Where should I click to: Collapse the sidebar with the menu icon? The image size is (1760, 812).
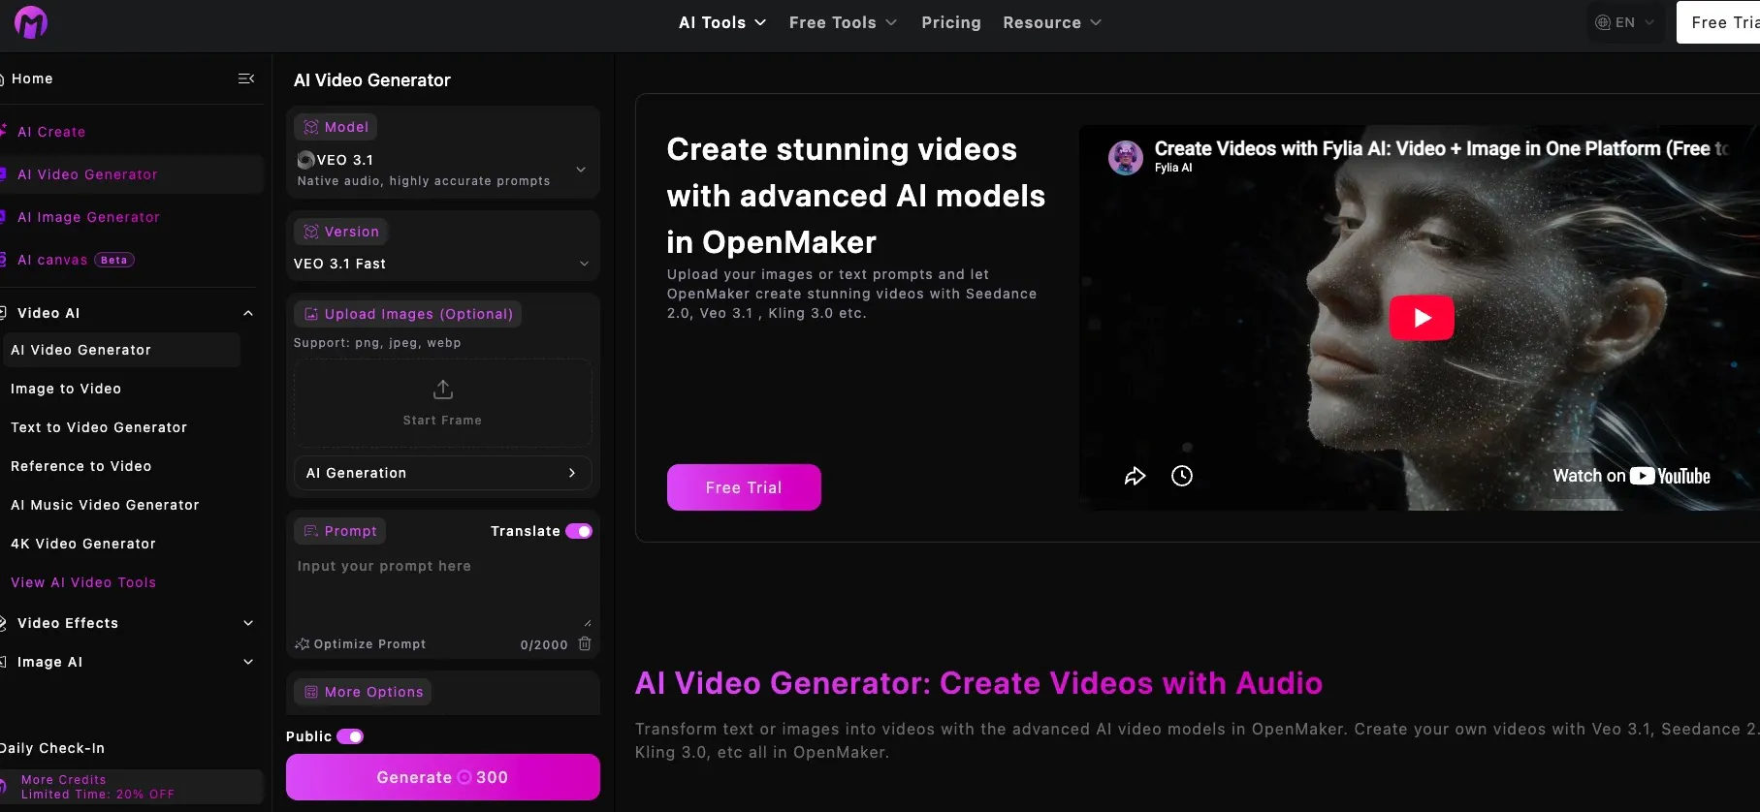tap(246, 78)
